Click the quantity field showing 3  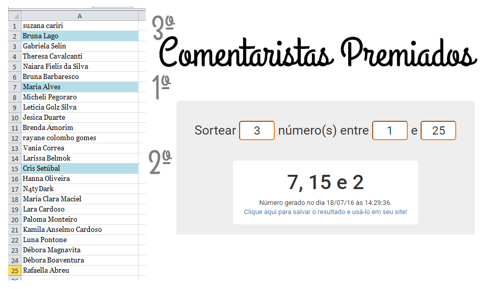[256, 130]
